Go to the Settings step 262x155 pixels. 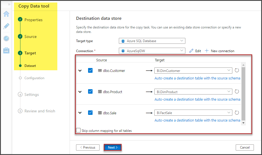pyautogui.click(x=32, y=95)
